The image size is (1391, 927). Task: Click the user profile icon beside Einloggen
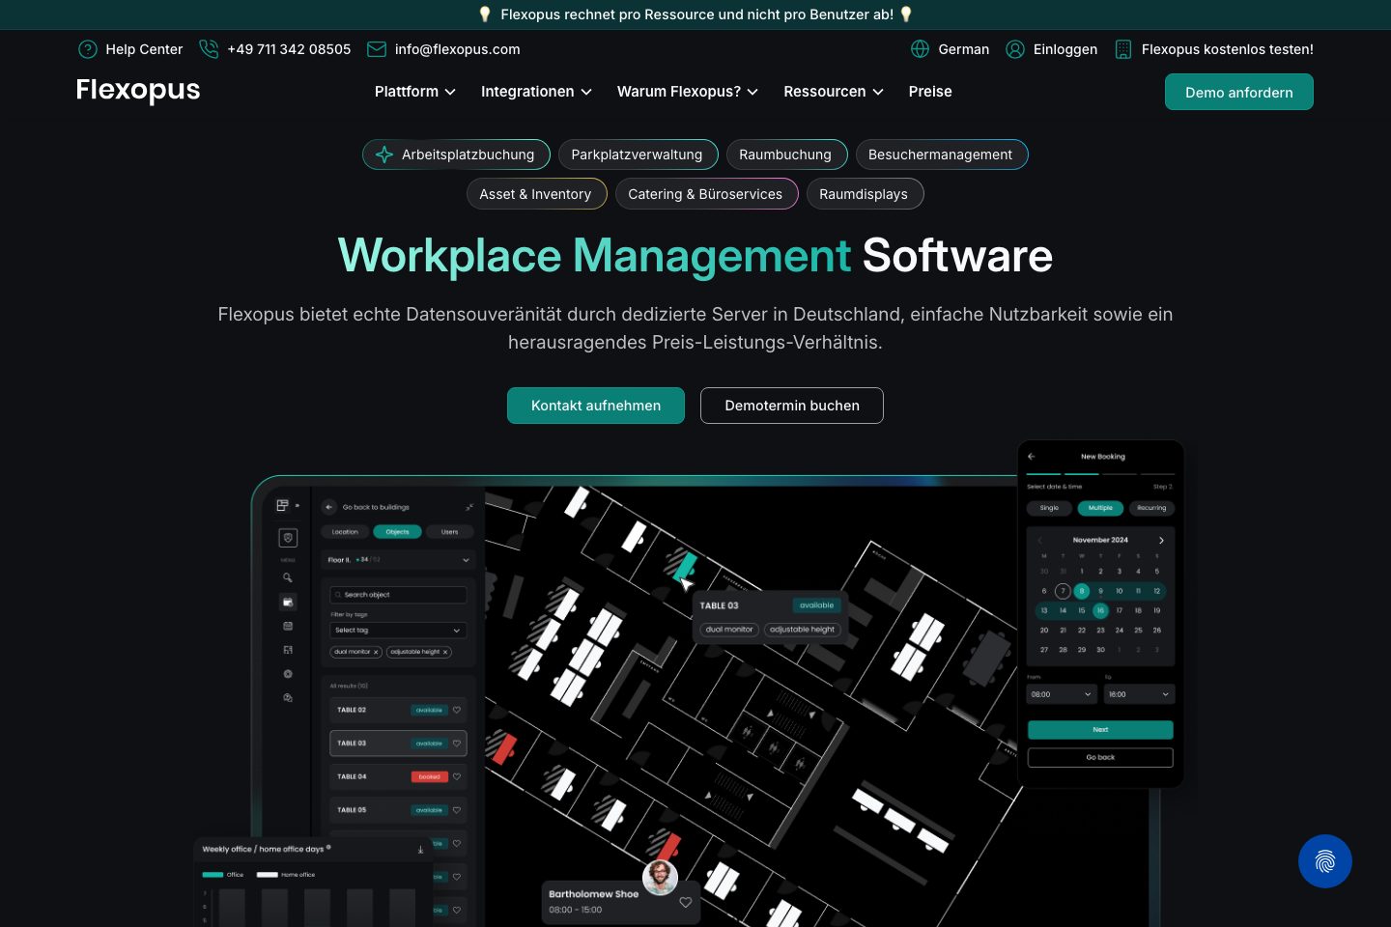pyautogui.click(x=1015, y=49)
